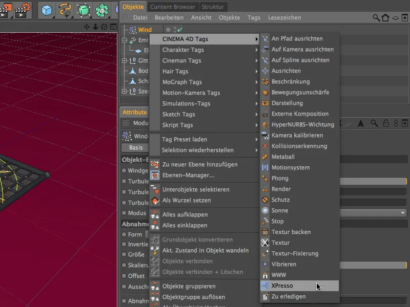Click the spline pen toolbar icon
The image size is (410, 307).
click(x=65, y=10)
